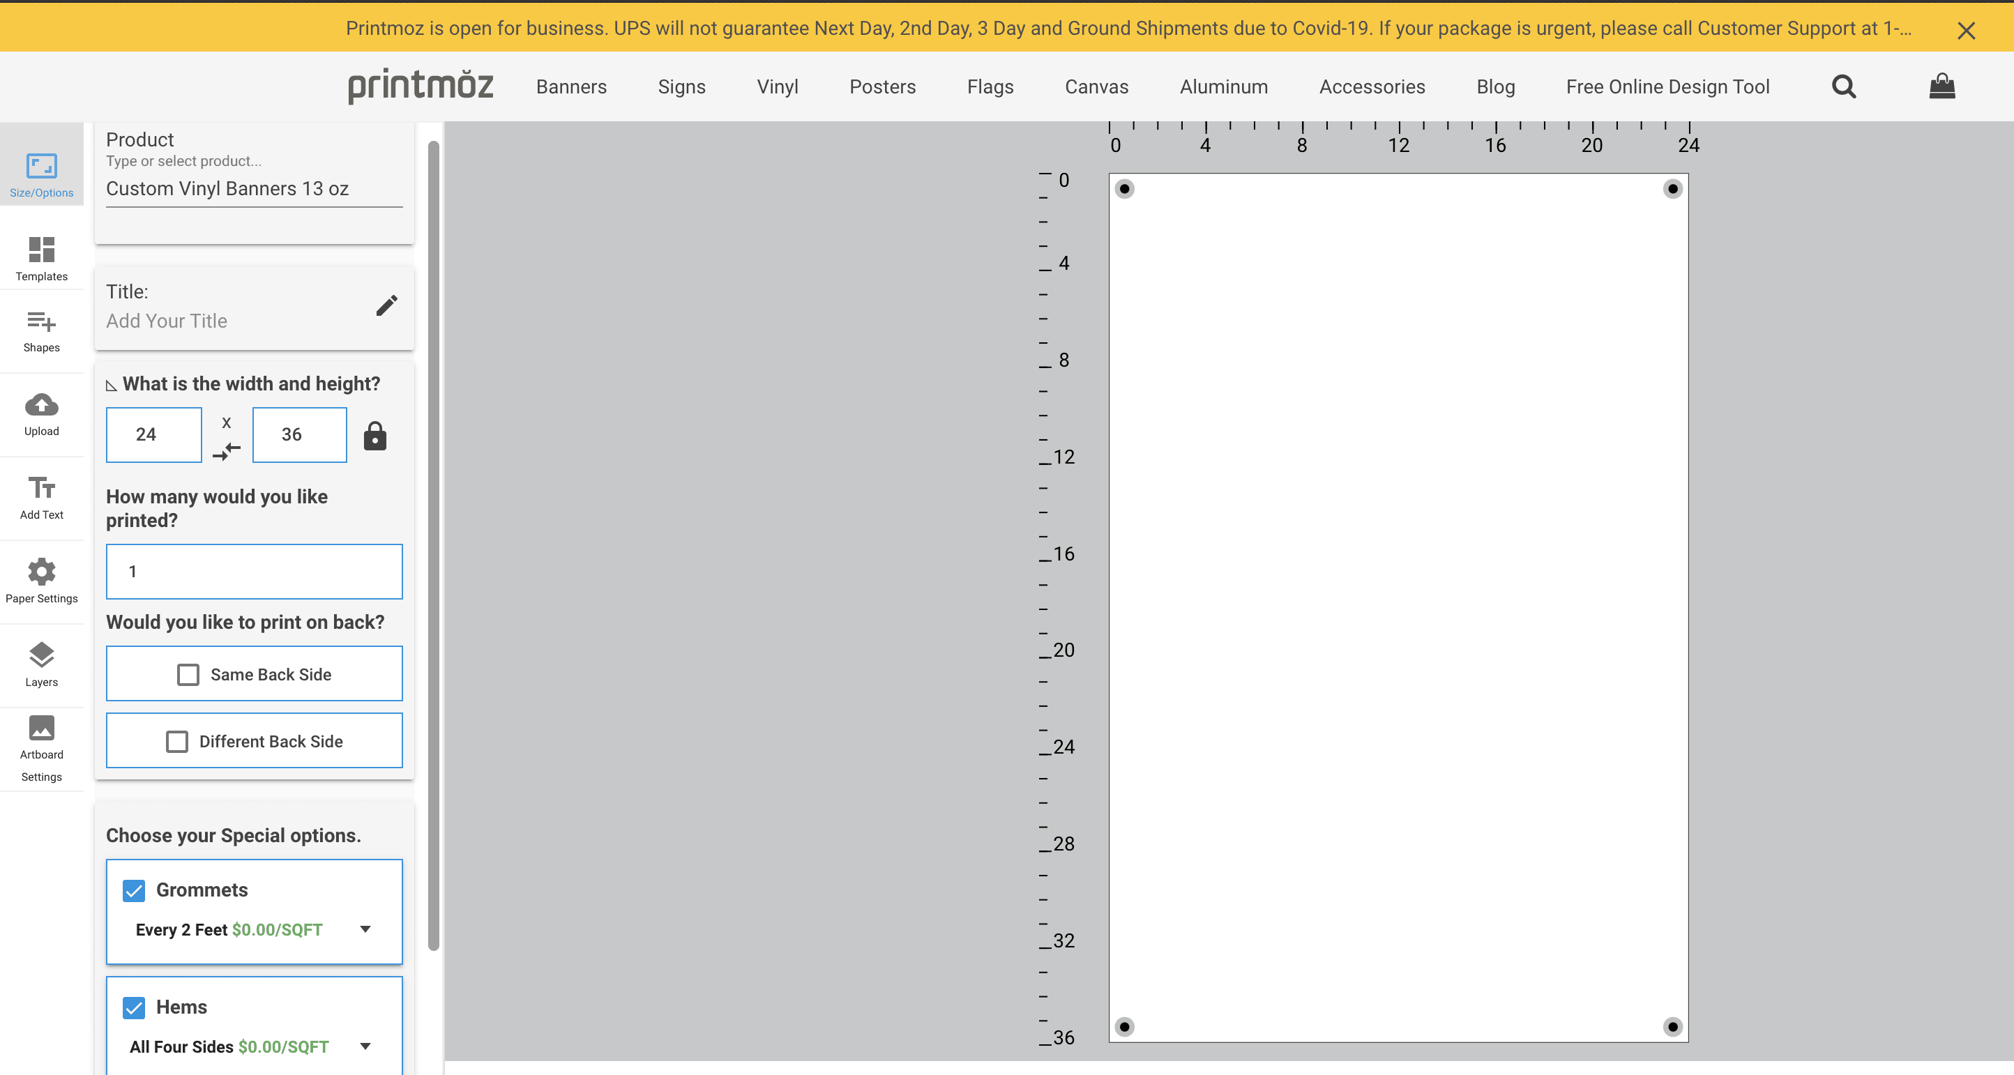Toggle the aspect ratio lock icon
Viewport: 2014px width, 1075px height.
374,436
